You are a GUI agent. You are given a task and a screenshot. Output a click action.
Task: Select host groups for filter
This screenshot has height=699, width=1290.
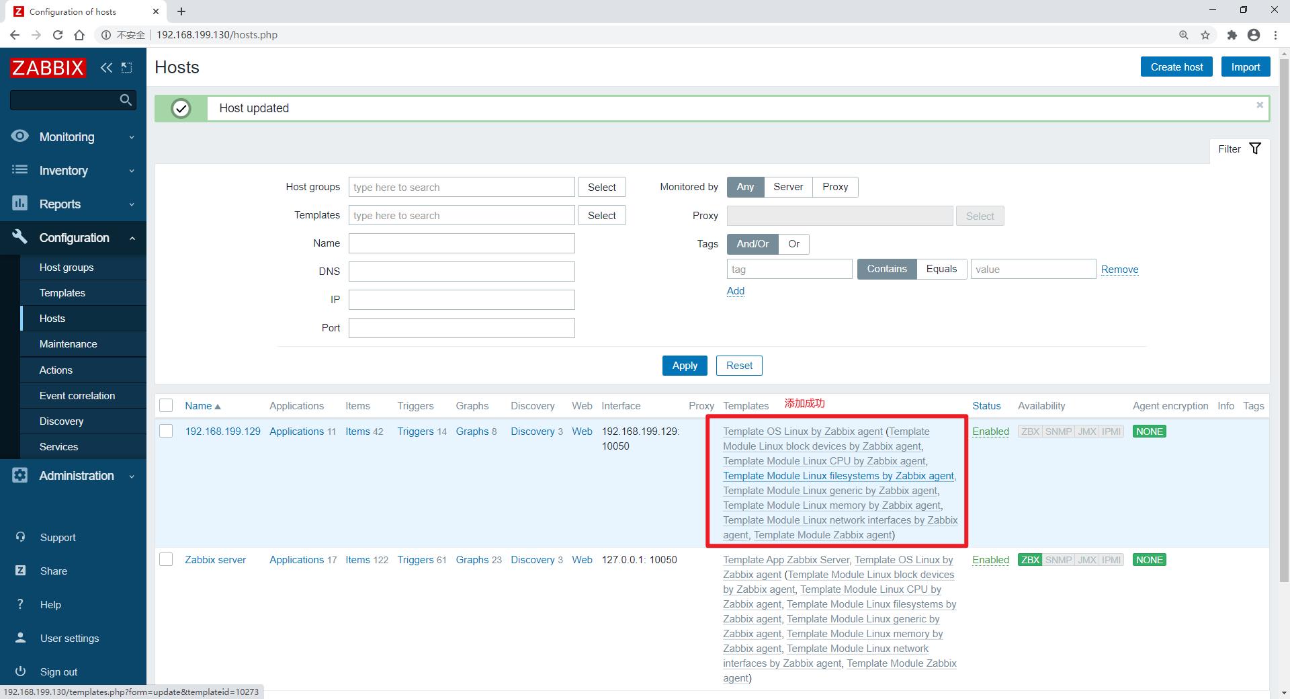[601, 187]
